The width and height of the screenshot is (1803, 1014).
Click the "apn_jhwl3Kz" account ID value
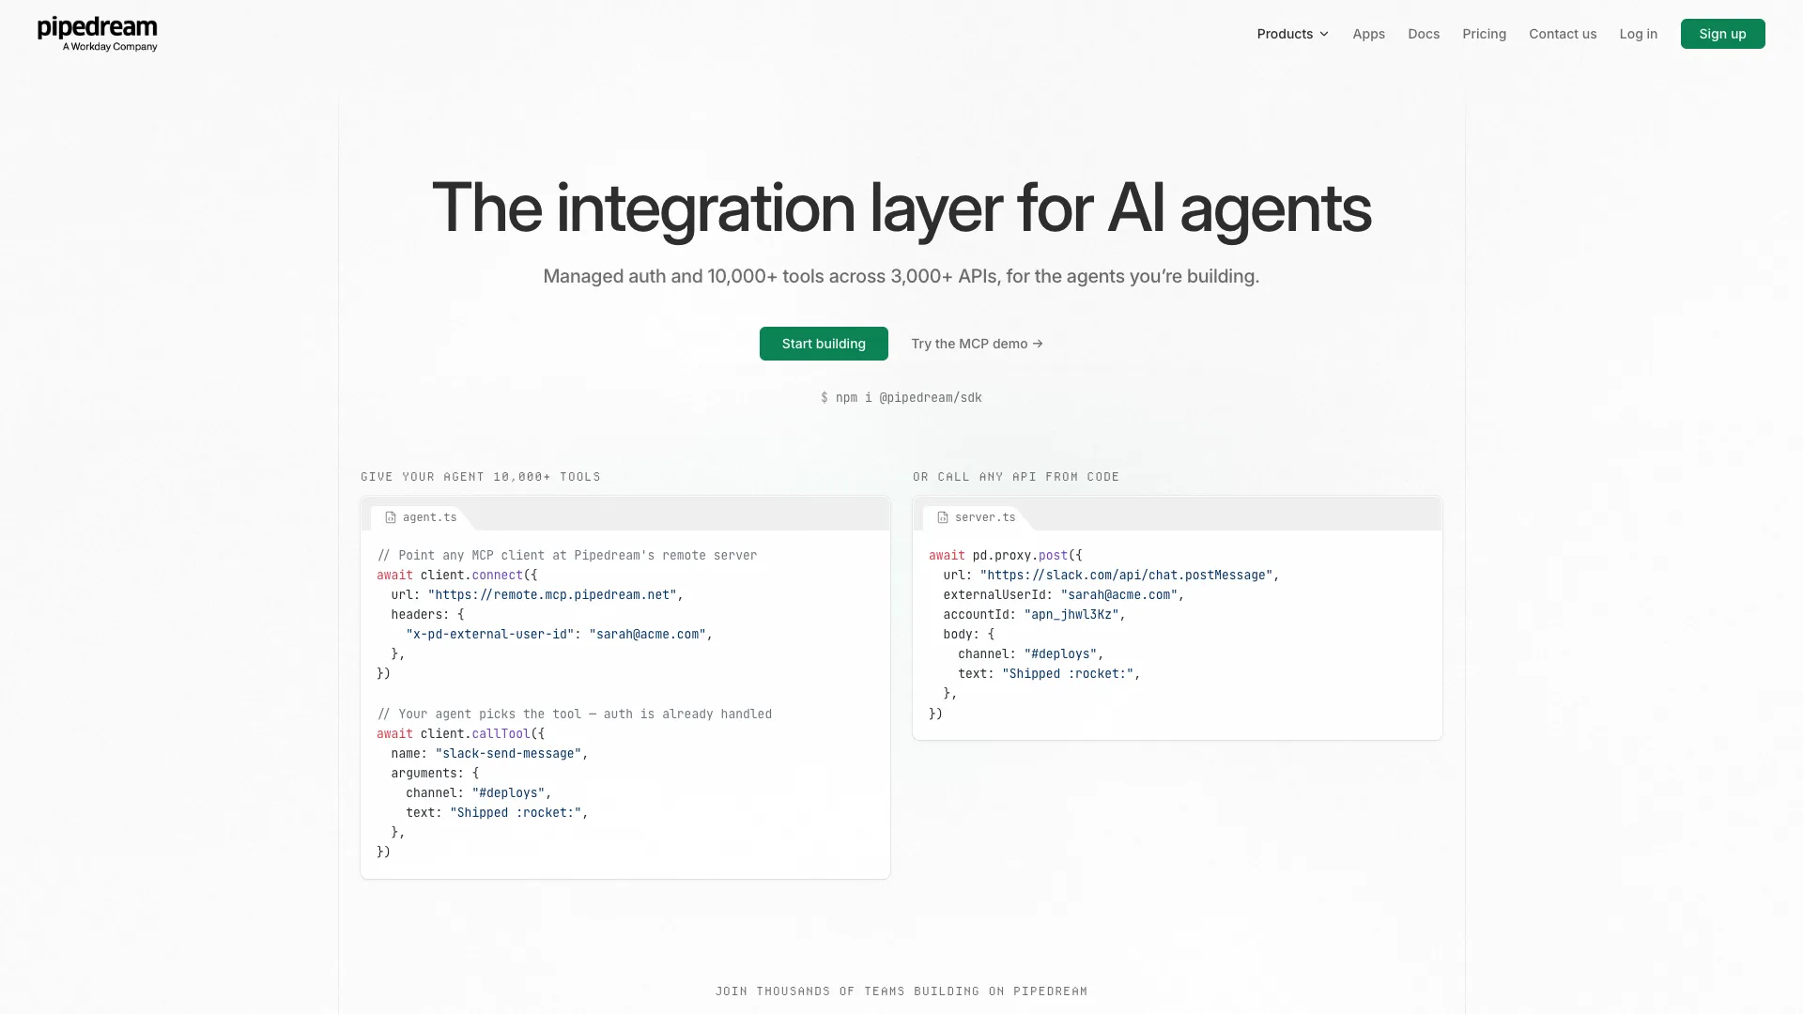click(x=1071, y=615)
